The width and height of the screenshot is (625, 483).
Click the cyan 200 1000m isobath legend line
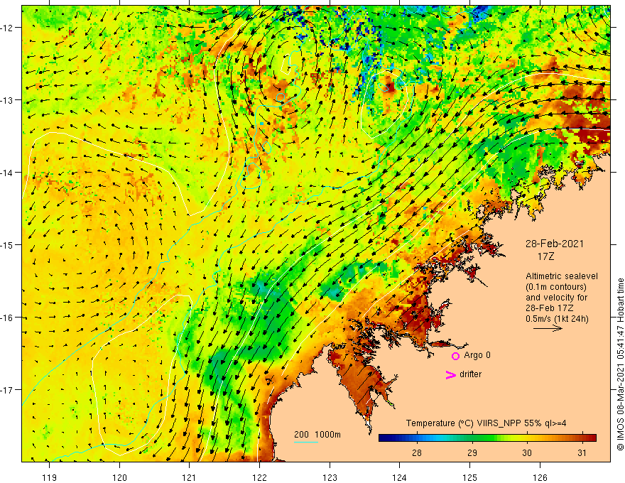click(305, 442)
